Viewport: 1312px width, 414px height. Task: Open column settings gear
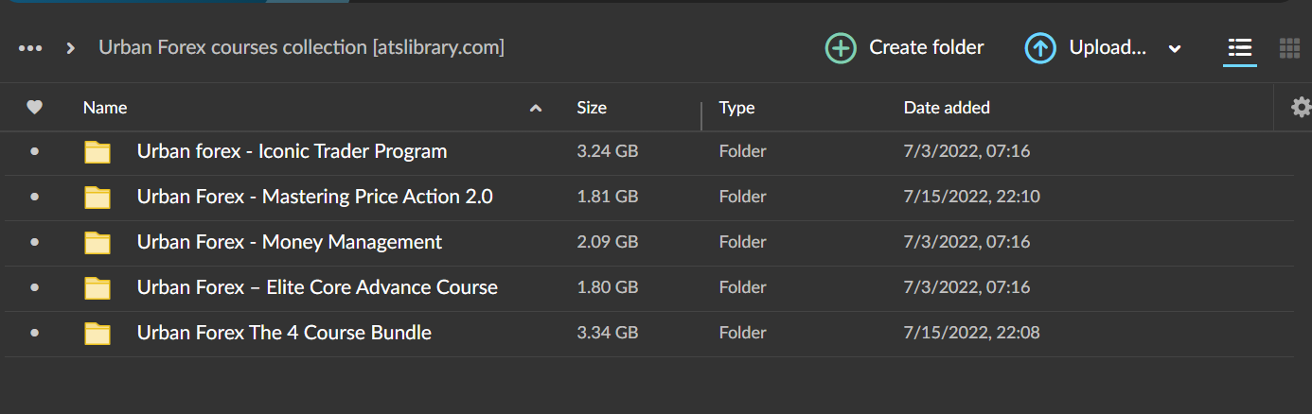[1301, 108]
